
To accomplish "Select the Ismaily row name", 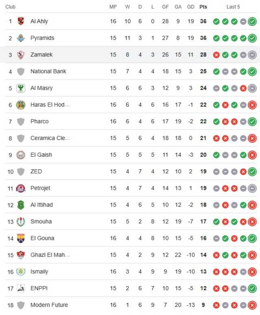I will coord(39,272).
